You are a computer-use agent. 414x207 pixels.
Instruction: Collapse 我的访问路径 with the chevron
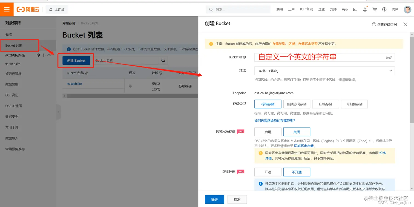[x=49, y=55]
